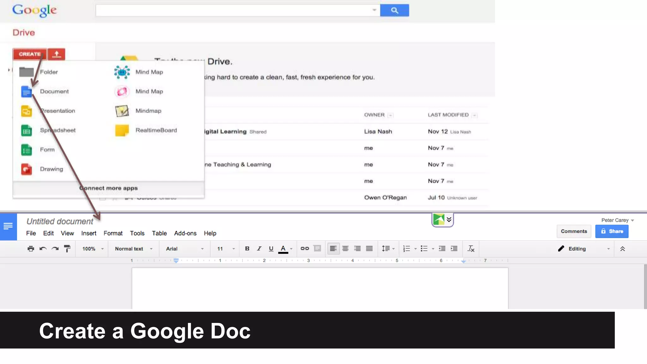
Task: Click the red CREATE button
Action: (x=30, y=54)
